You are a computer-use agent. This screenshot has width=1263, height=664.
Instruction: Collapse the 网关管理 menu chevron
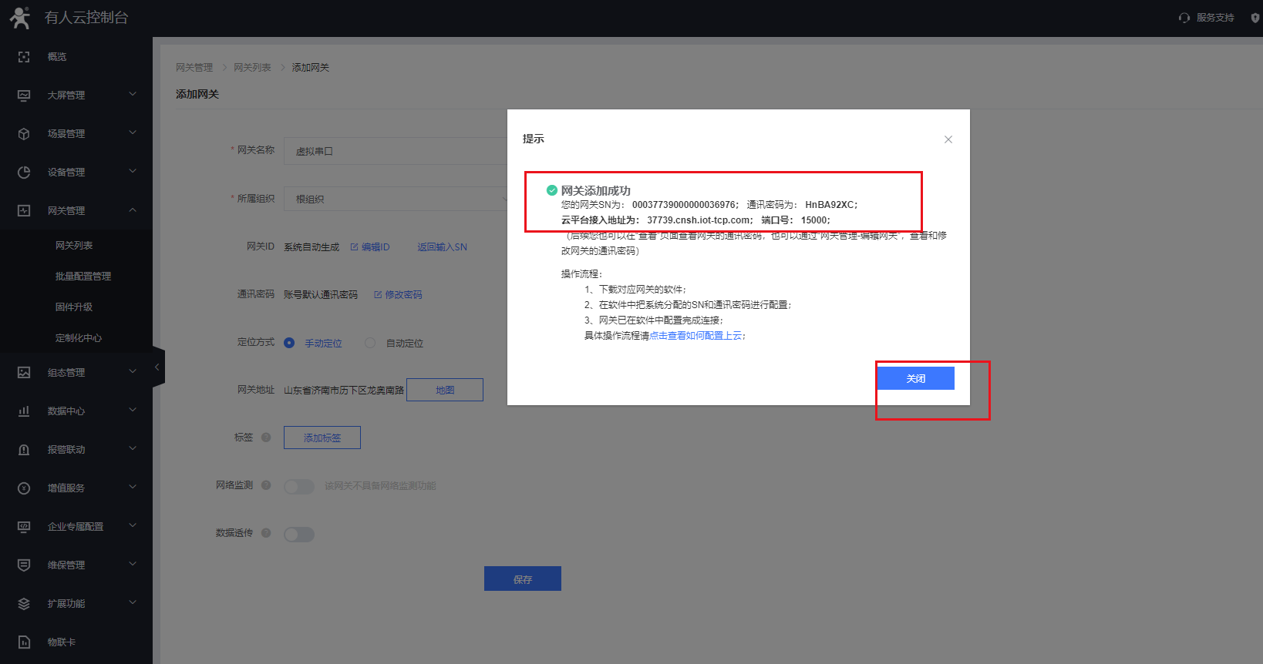coord(133,210)
